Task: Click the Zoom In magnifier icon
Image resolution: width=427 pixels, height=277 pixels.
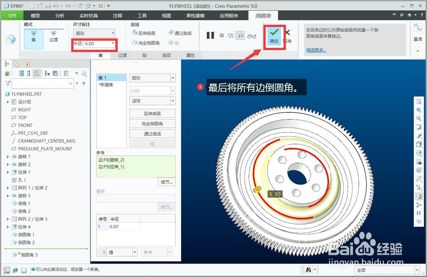Action: click(419, 110)
